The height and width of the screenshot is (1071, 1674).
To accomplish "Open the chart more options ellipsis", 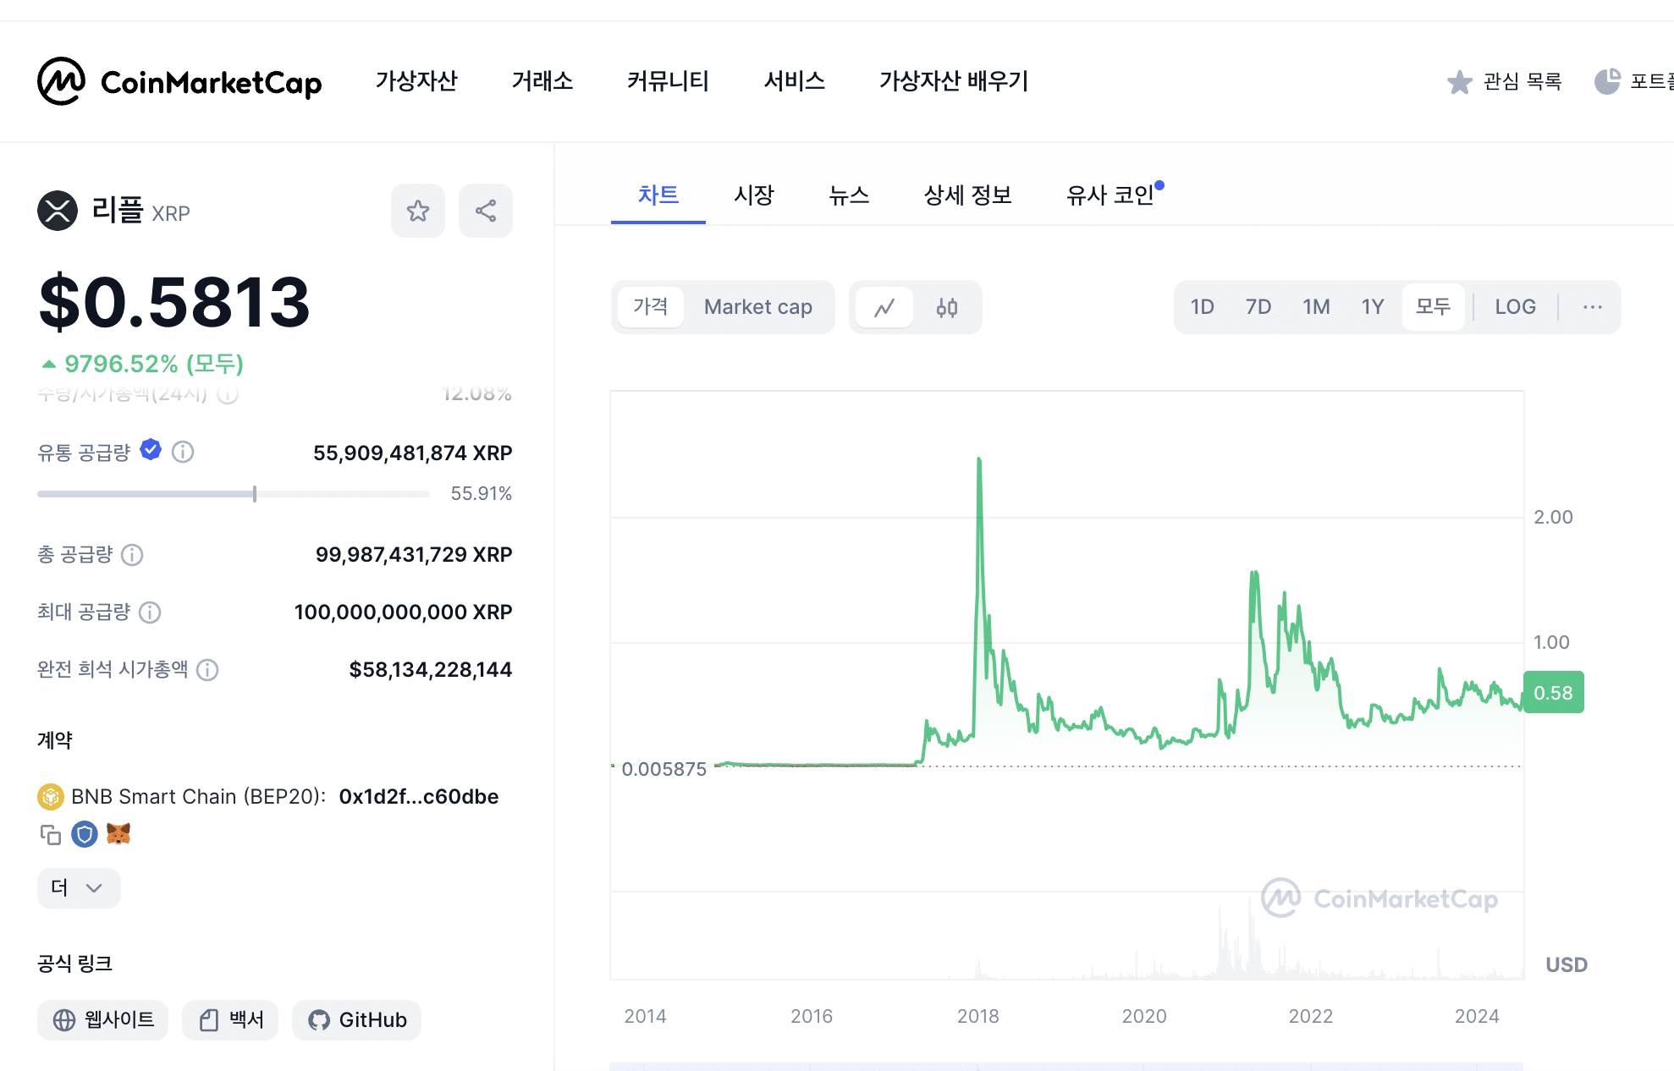I will click(x=1592, y=307).
